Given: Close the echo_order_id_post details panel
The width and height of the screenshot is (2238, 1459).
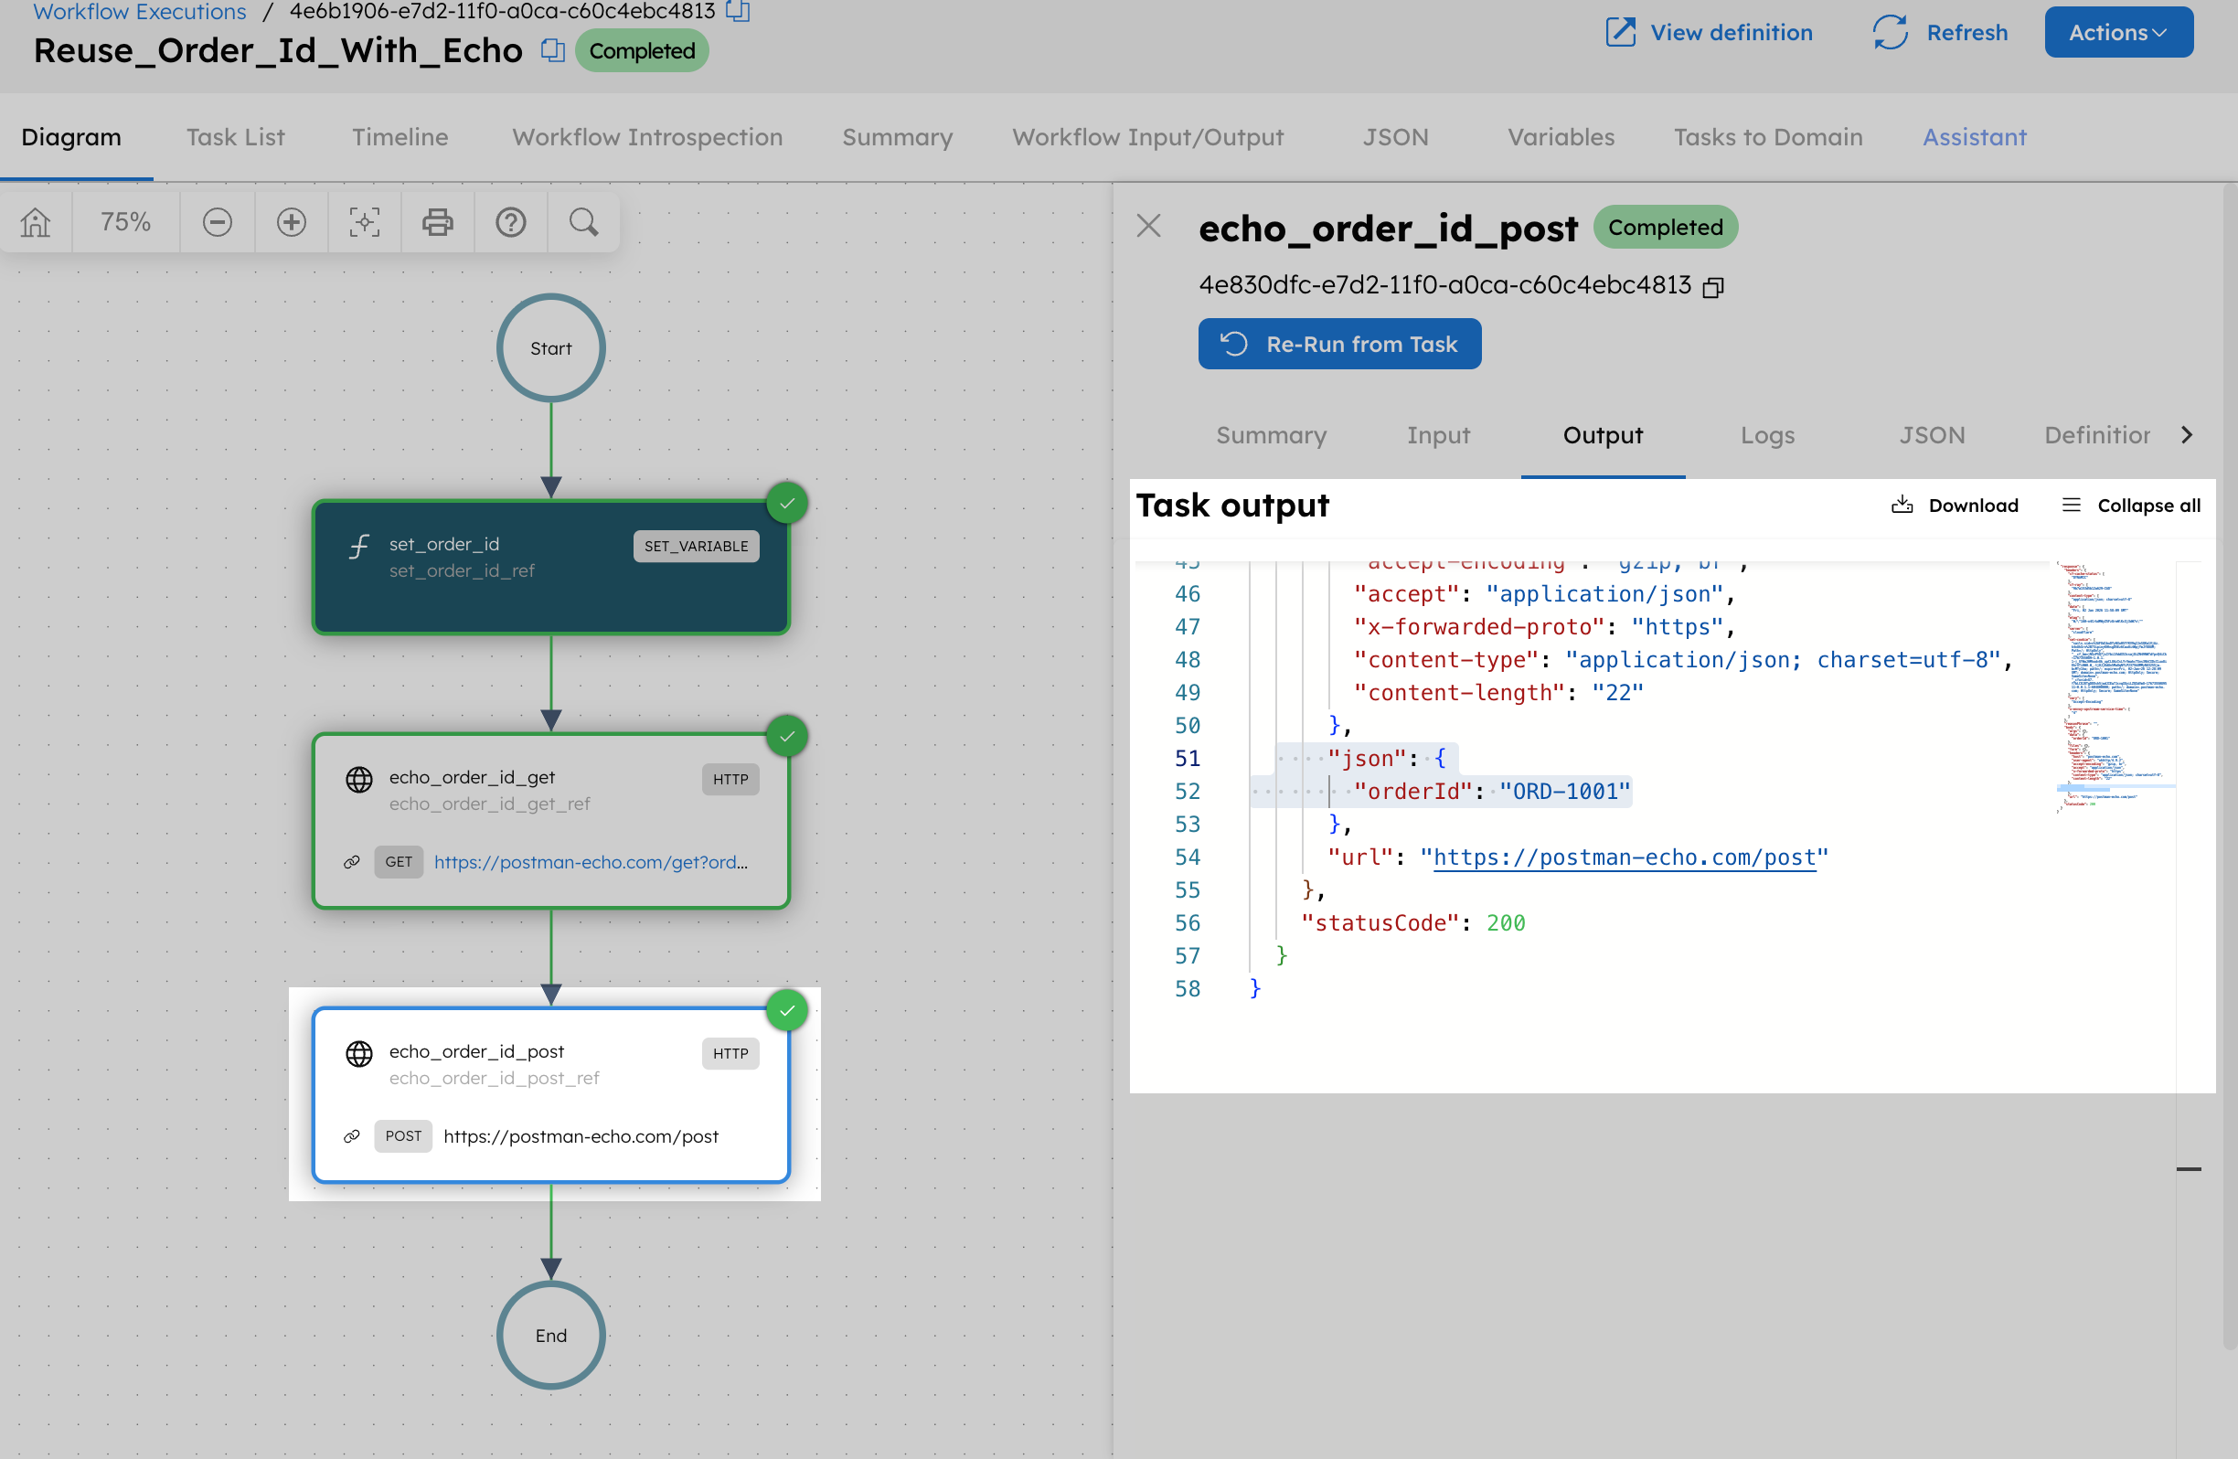Looking at the screenshot, I should coord(1149,226).
